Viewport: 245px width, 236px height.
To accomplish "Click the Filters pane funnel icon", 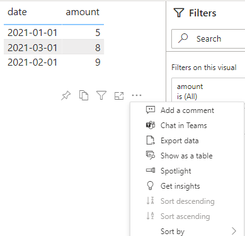I will point(179,13).
